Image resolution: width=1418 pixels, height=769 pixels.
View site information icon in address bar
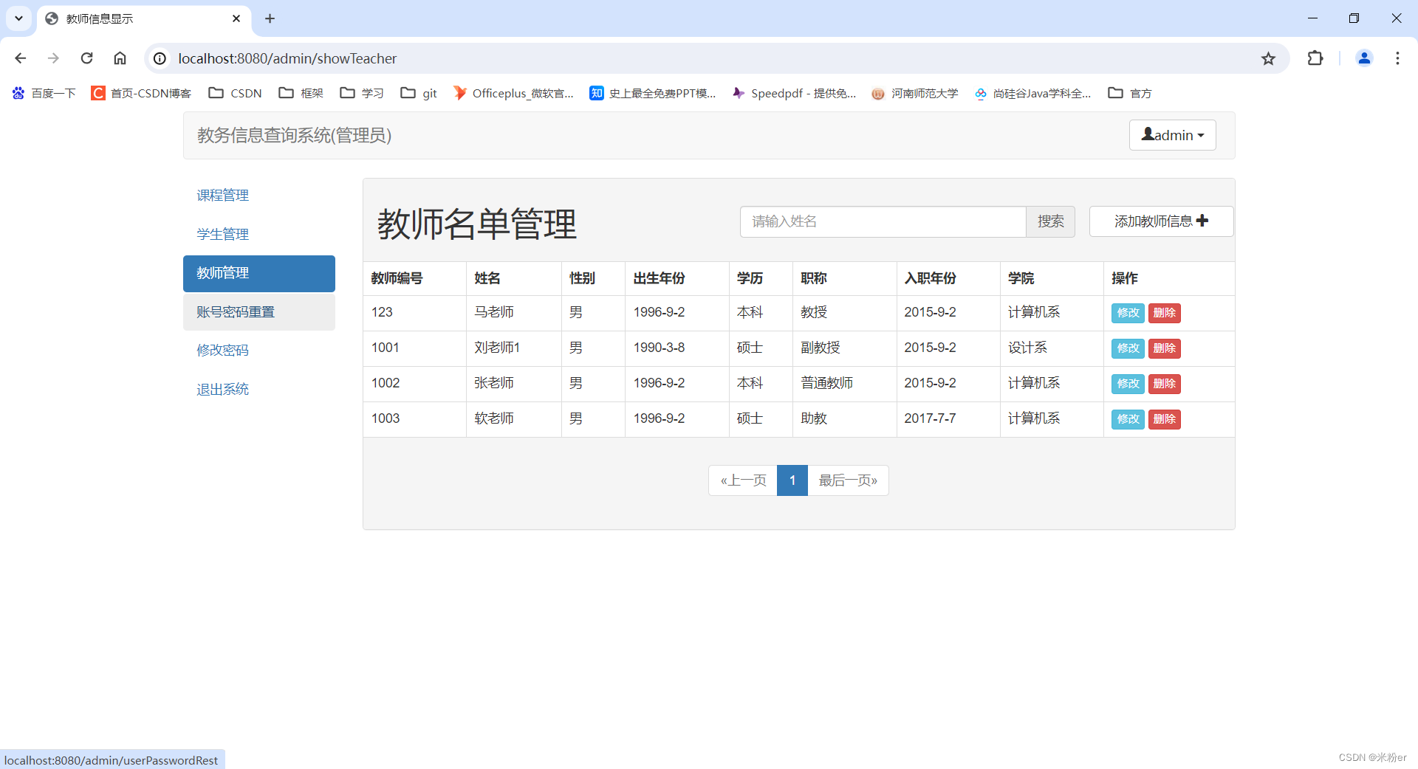[160, 58]
